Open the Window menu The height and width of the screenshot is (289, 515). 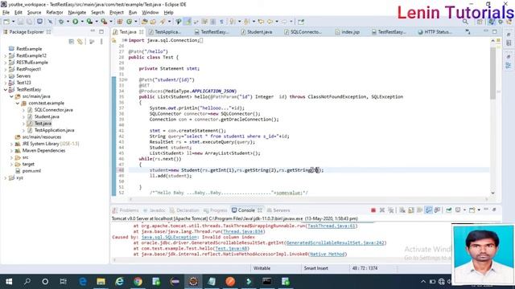[150, 13]
